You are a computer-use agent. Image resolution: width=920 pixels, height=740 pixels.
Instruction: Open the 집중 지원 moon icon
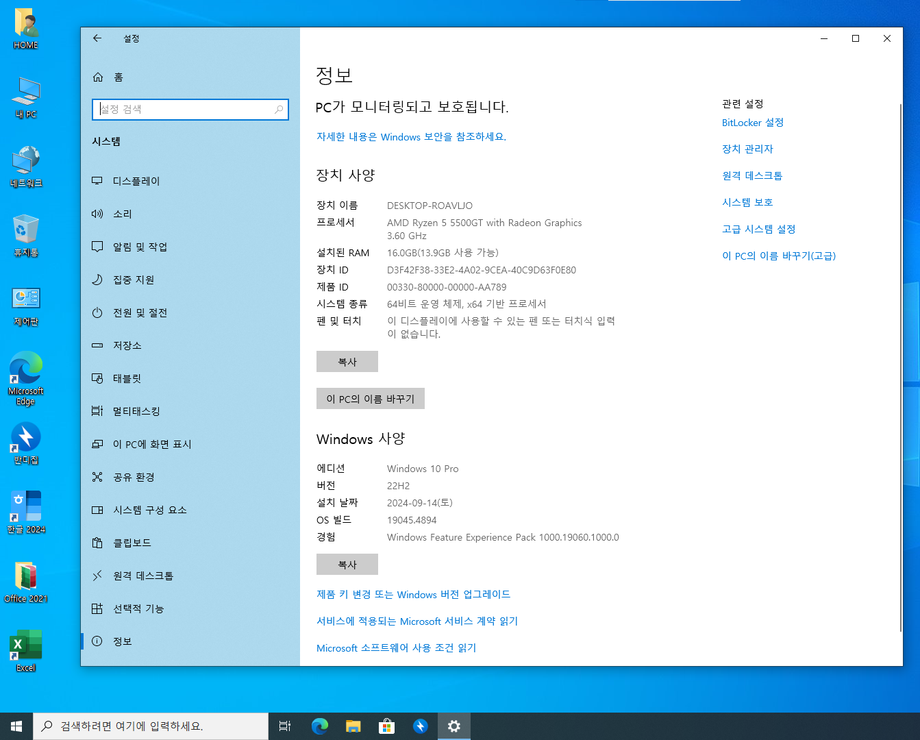pyautogui.click(x=97, y=280)
